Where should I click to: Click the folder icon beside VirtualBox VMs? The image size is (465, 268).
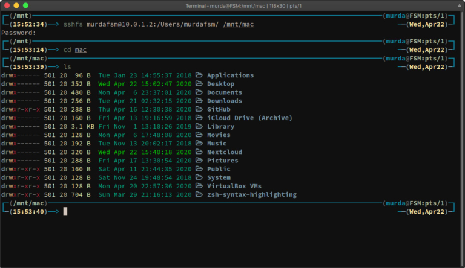pyautogui.click(x=199, y=186)
